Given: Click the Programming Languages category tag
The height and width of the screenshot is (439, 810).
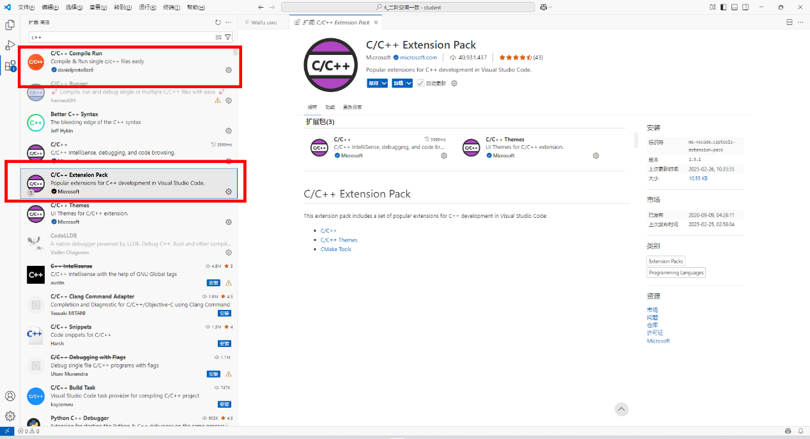Looking at the screenshot, I should click(676, 273).
